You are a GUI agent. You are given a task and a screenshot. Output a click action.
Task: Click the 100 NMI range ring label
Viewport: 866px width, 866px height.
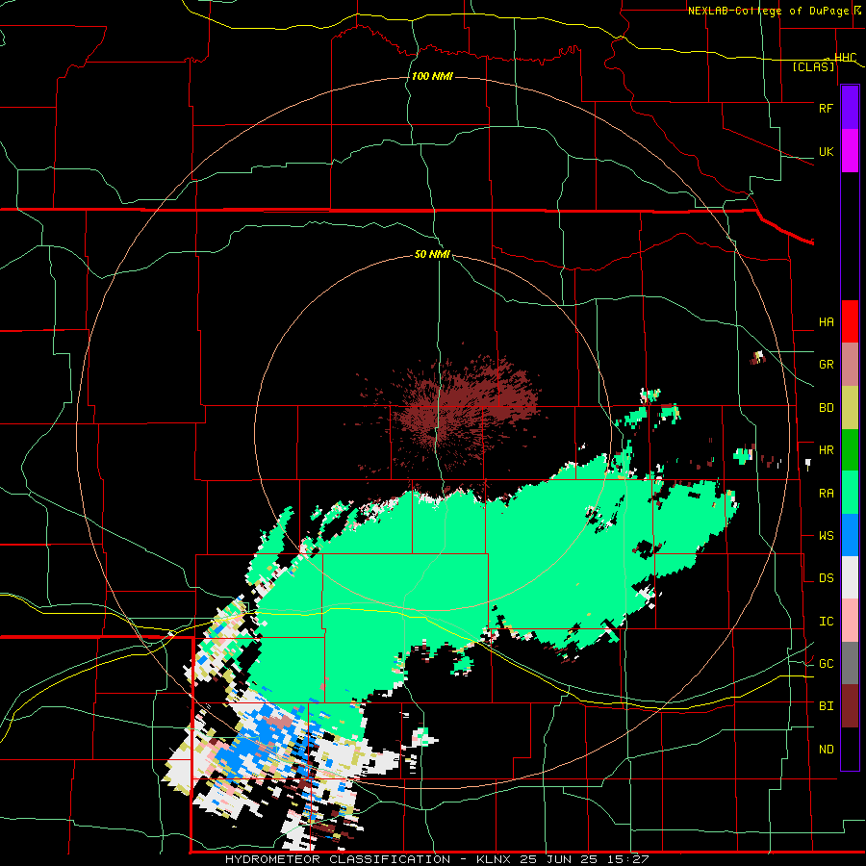click(x=432, y=76)
